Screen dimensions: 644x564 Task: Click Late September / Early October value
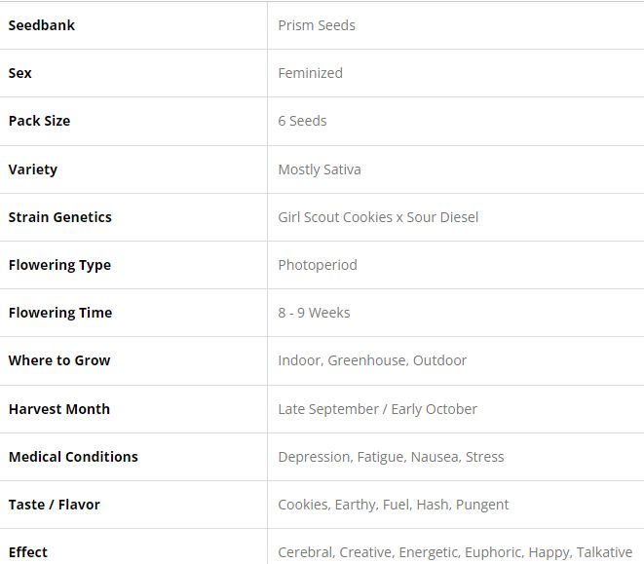(x=377, y=409)
